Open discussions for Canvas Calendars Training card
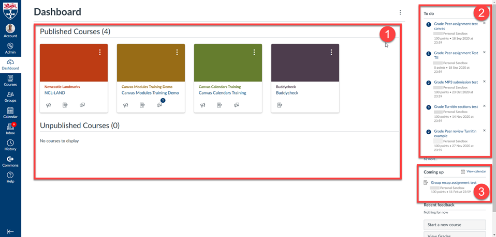This screenshot has width=496, height=237. click(x=237, y=105)
